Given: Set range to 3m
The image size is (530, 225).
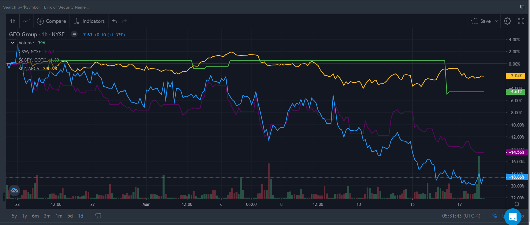Looking at the screenshot, I should [47, 216].
